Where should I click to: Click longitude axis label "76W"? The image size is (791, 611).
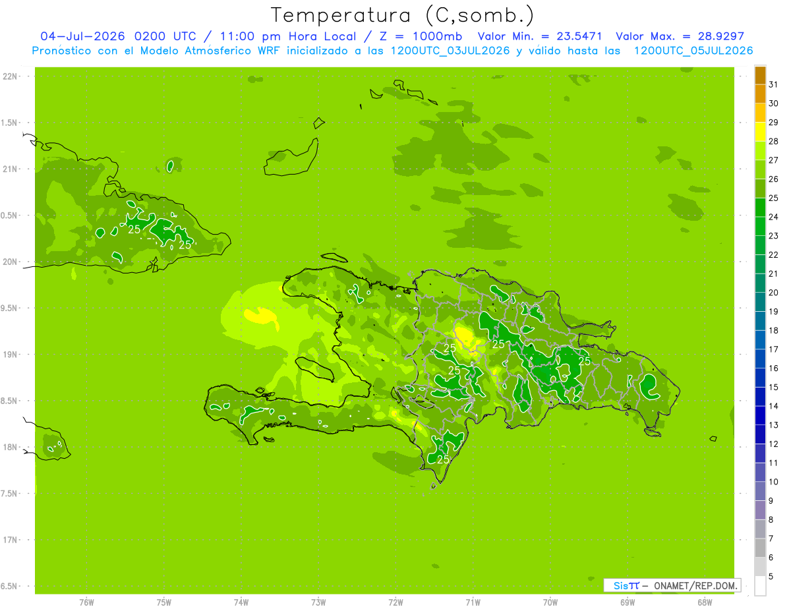coord(86,602)
